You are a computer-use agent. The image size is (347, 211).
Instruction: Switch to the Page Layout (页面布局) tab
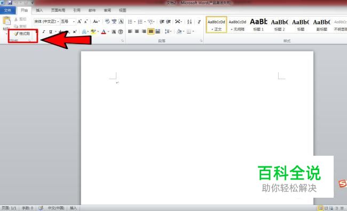pyautogui.click(x=58, y=10)
